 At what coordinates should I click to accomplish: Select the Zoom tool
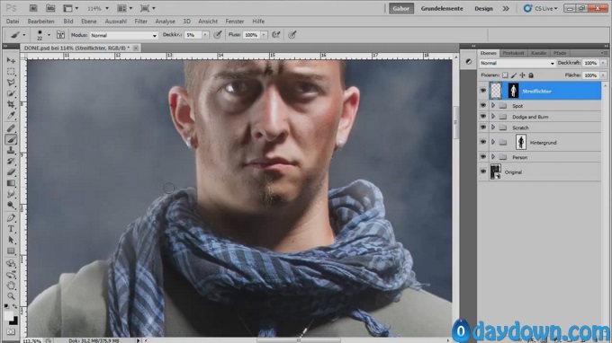11,296
